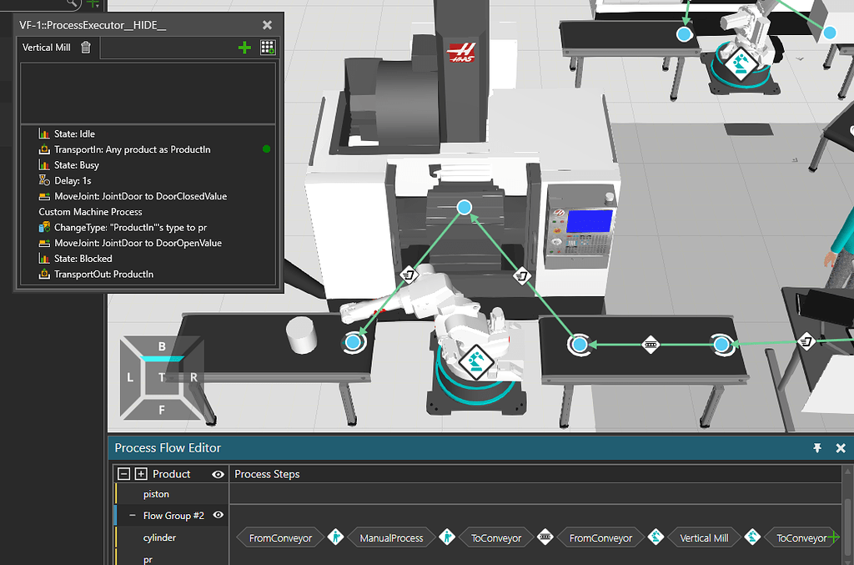The image size is (854, 565).
Task: Select the cylinder product row
Action: point(171,537)
